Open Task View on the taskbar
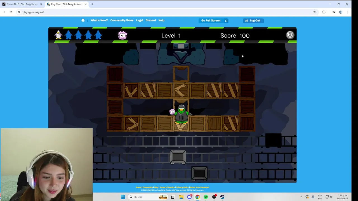Screen dimensions: 358x201 click(173, 197)
